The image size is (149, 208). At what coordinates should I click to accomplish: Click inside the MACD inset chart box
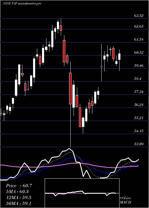pyautogui.click(x=82, y=193)
